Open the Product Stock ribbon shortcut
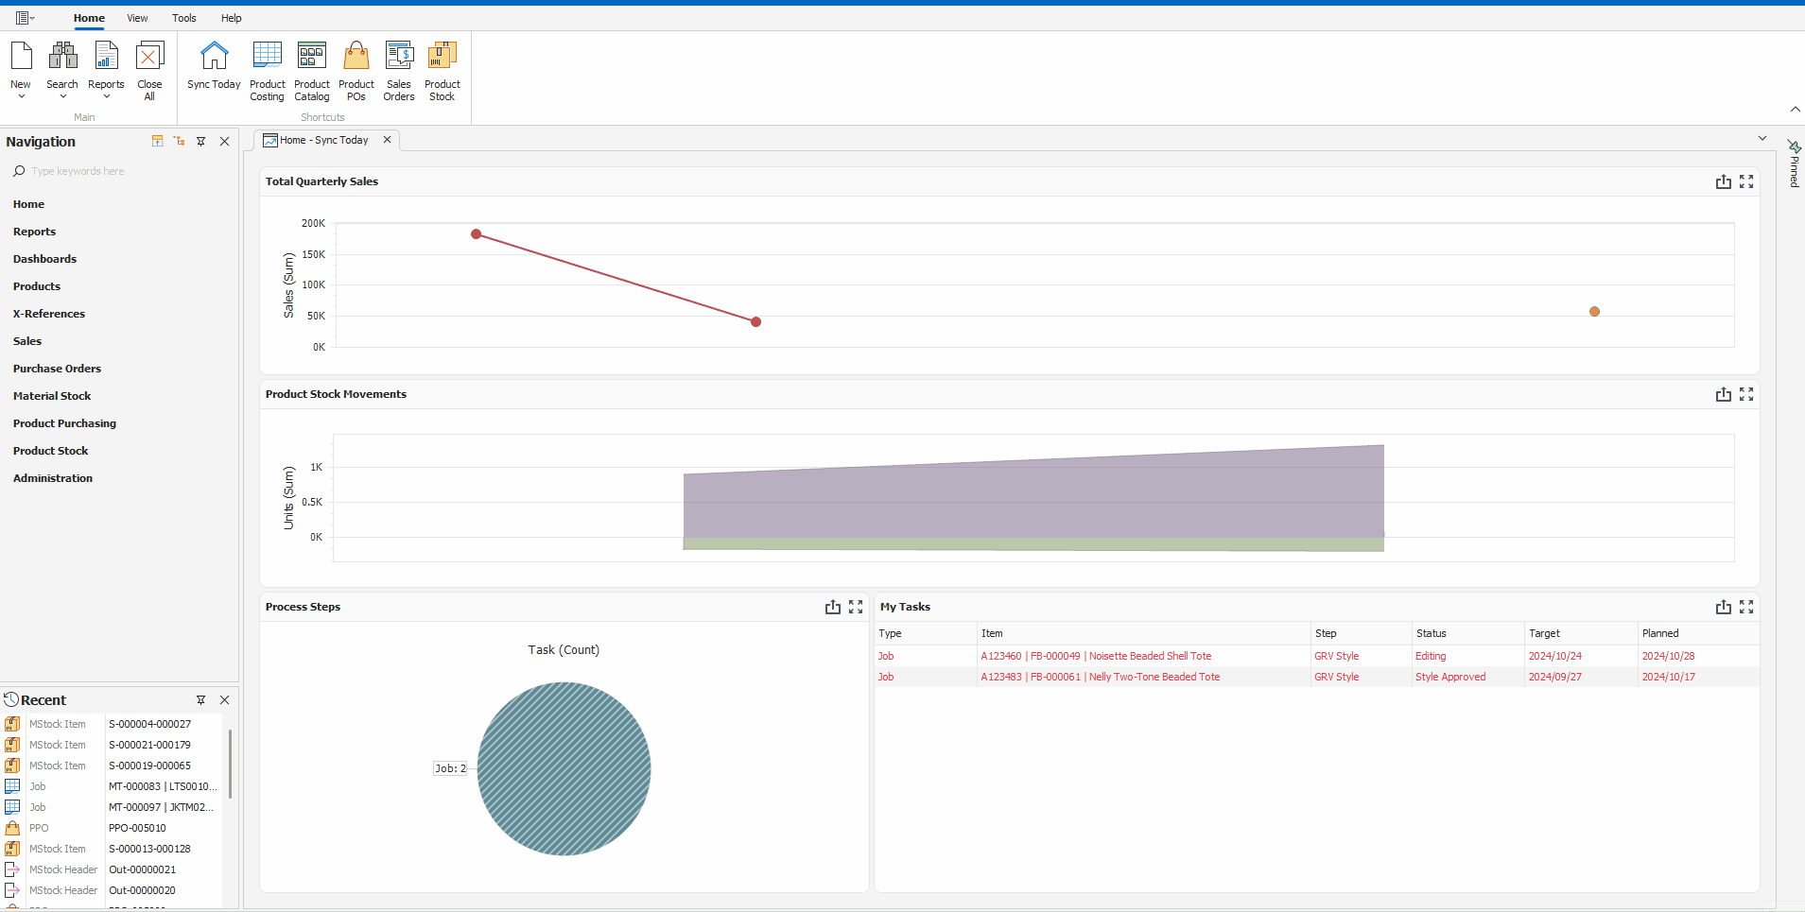The image size is (1805, 912). [443, 70]
